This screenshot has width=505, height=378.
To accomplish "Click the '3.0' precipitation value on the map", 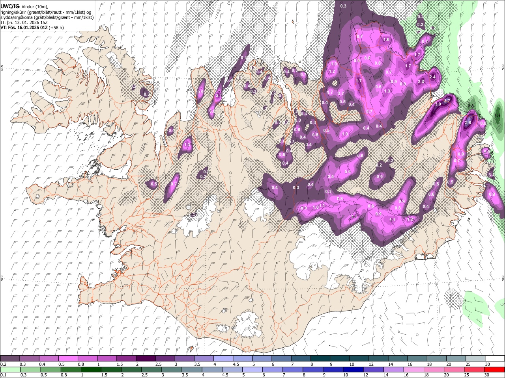I will [438, 104].
